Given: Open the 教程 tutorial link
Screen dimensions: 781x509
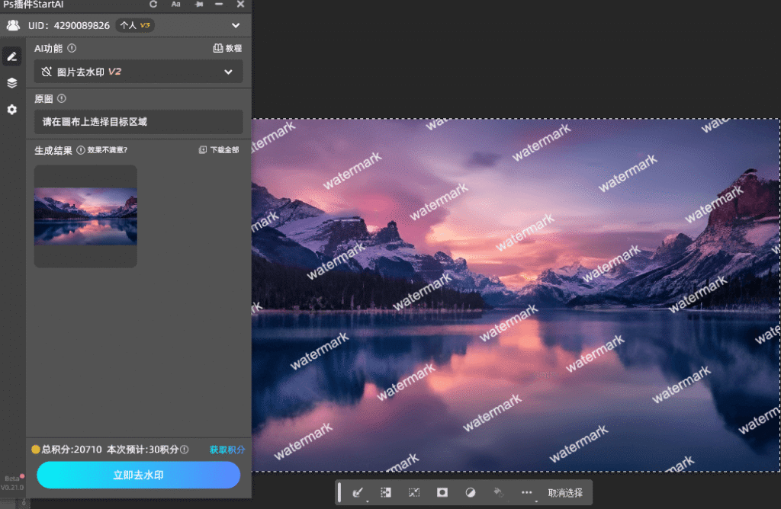Looking at the screenshot, I should [x=227, y=48].
